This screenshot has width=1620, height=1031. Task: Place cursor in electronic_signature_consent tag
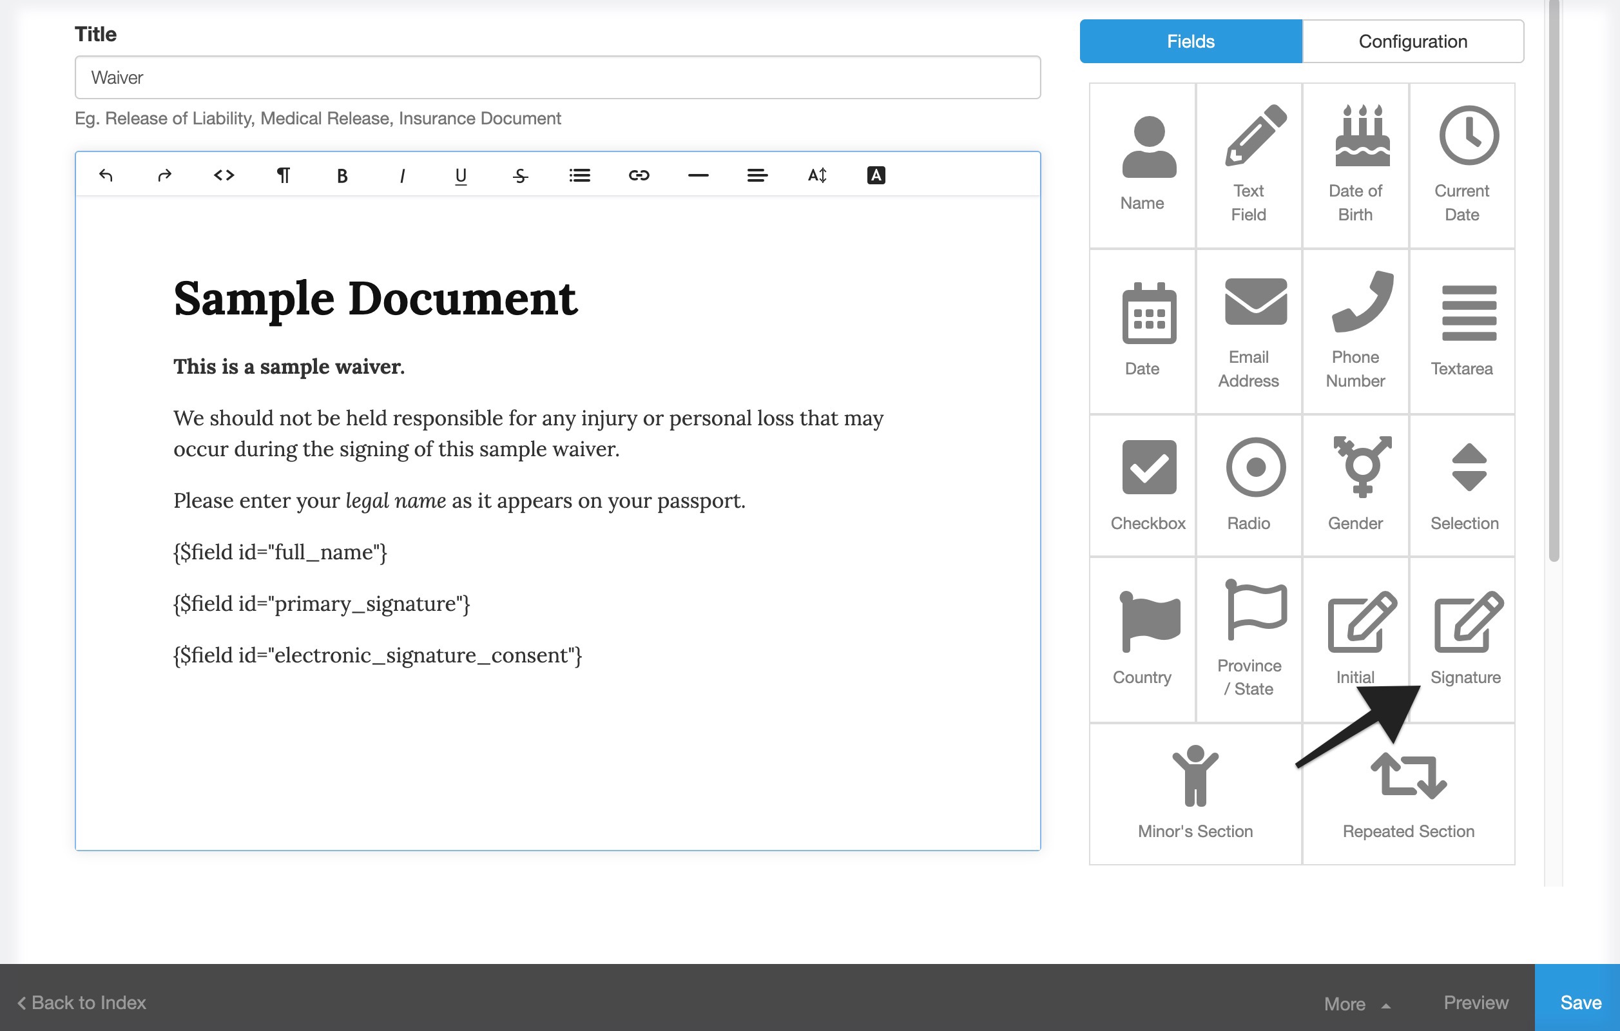[x=378, y=655]
